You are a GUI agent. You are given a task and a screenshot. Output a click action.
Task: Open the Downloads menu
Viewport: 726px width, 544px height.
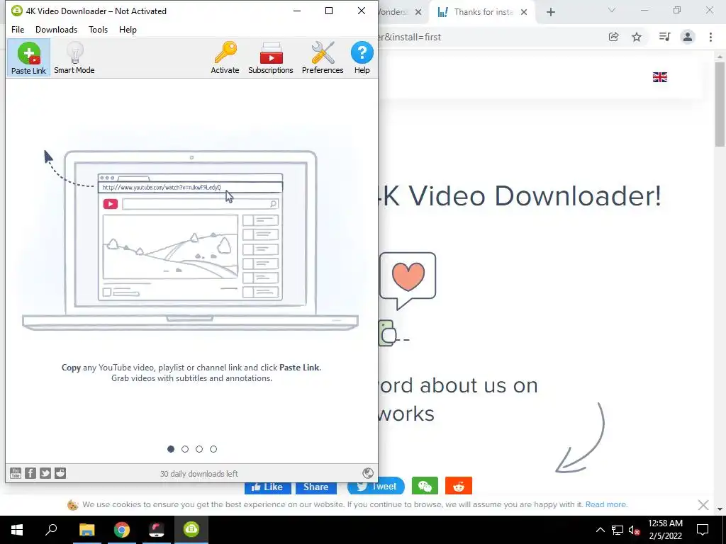57,30
